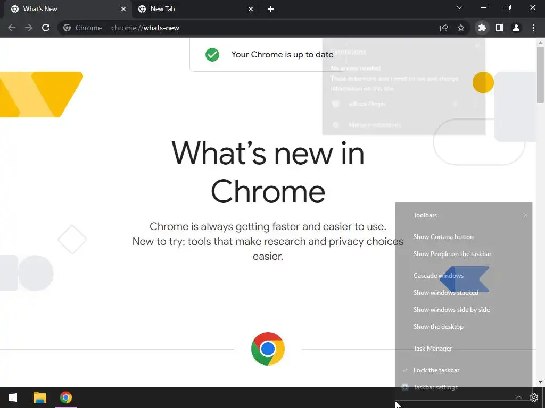545x408 pixels.
Task: Choose Show People on the taskbar
Action: click(464, 254)
